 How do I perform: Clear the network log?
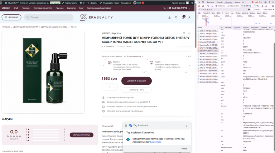pyautogui.click(x=203, y=6)
